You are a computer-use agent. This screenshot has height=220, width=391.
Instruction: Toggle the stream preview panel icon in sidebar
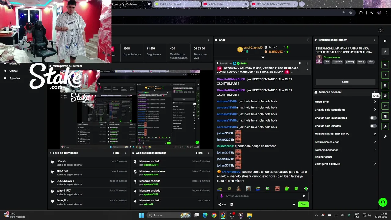tap(385, 65)
